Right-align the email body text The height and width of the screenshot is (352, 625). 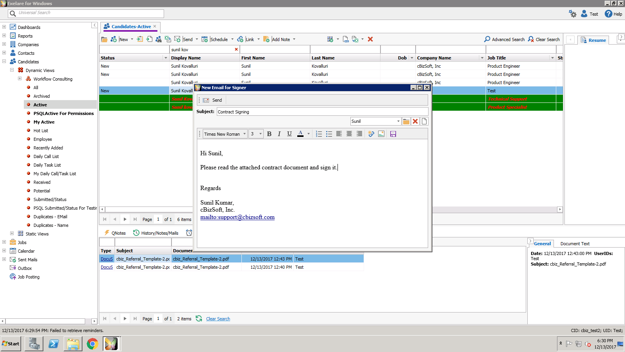click(359, 134)
